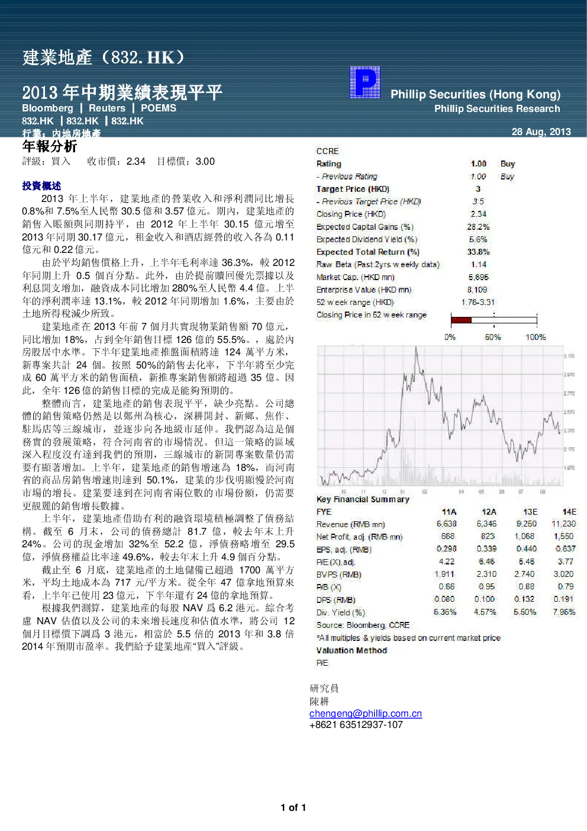Click the Closing Price (HKD) value 2.34
The height and width of the screenshot is (831, 587).
point(478,214)
